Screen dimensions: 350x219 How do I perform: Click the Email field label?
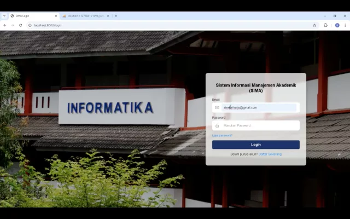(x=216, y=100)
